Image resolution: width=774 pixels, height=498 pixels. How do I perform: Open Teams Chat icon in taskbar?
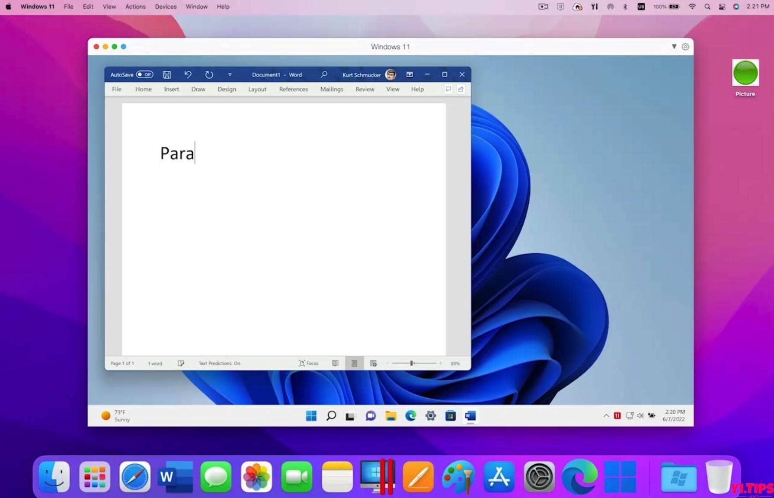coord(371,416)
